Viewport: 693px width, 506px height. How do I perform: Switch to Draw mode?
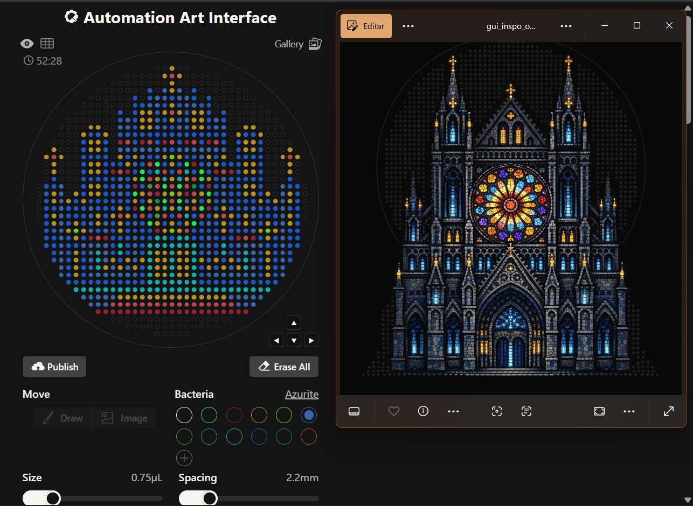[x=63, y=418]
